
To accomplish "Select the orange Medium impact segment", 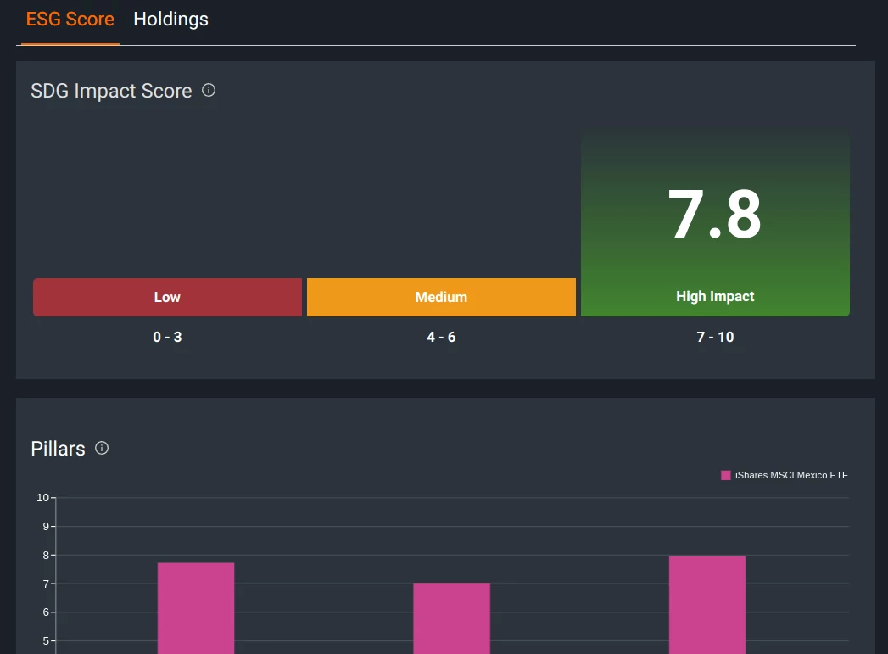I will click(441, 297).
